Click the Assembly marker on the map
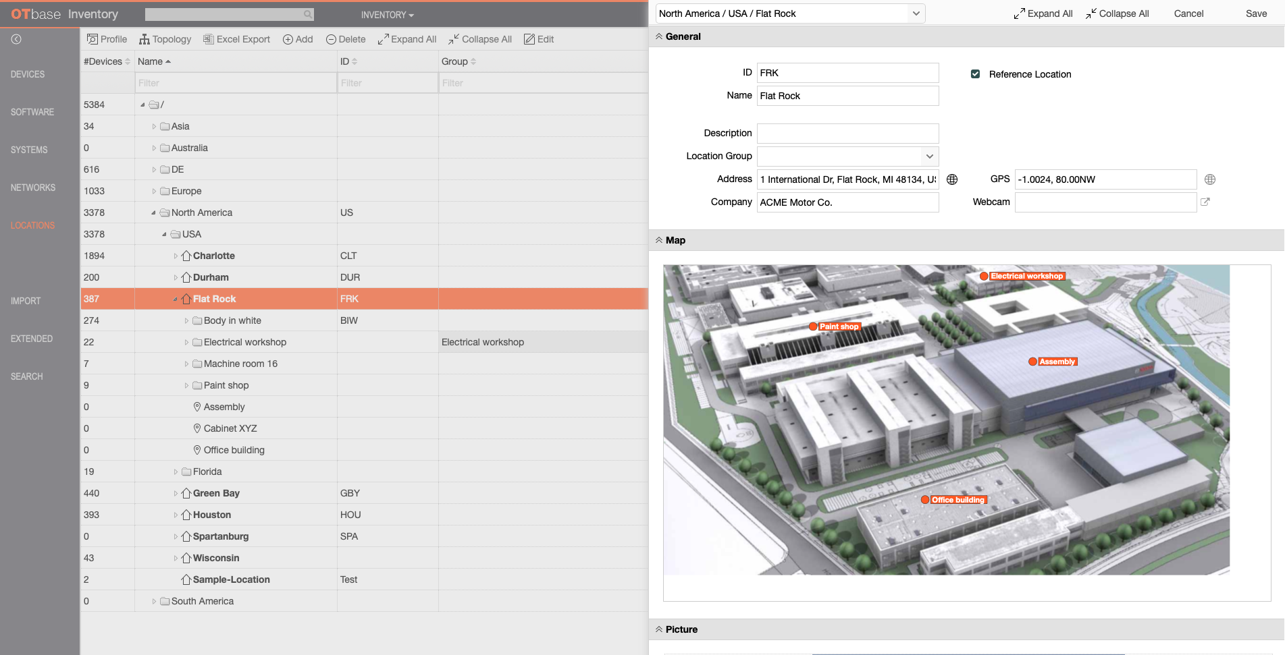 tap(1032, 362)
